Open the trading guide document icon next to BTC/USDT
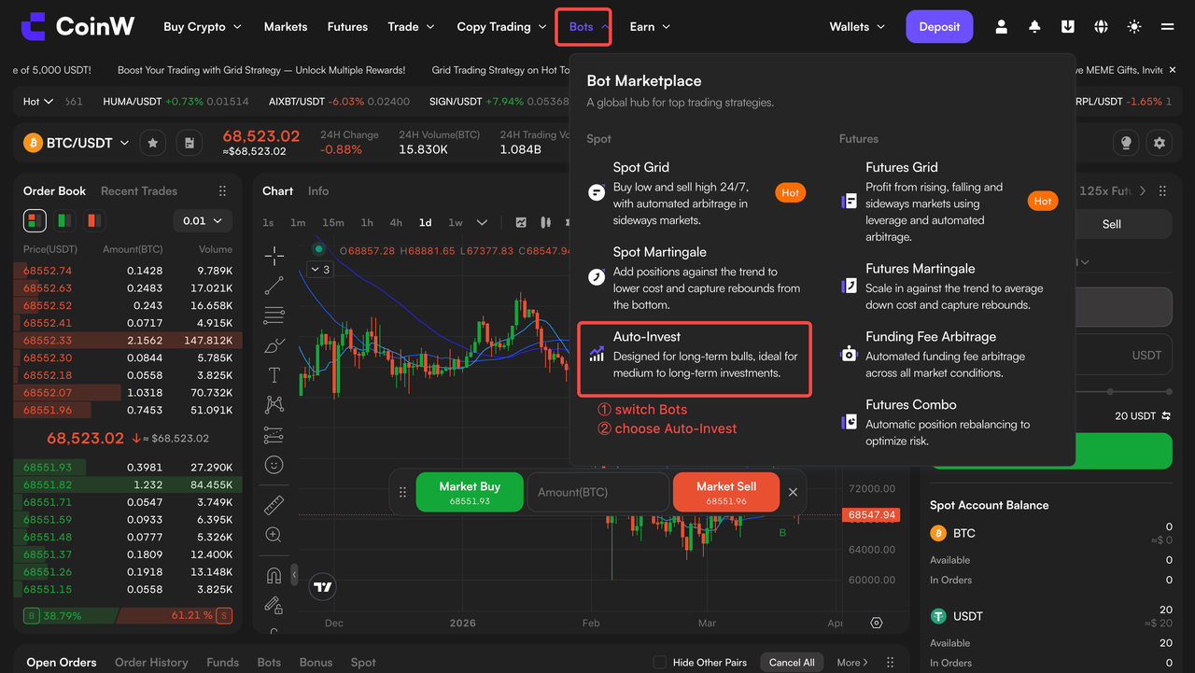 (190, 143)
